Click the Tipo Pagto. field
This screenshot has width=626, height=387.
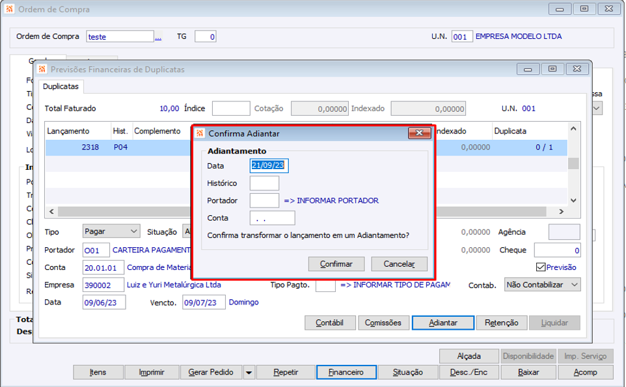click(x=325, y=285)
